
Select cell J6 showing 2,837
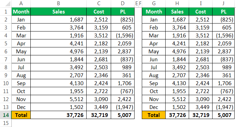coord(224,51)
